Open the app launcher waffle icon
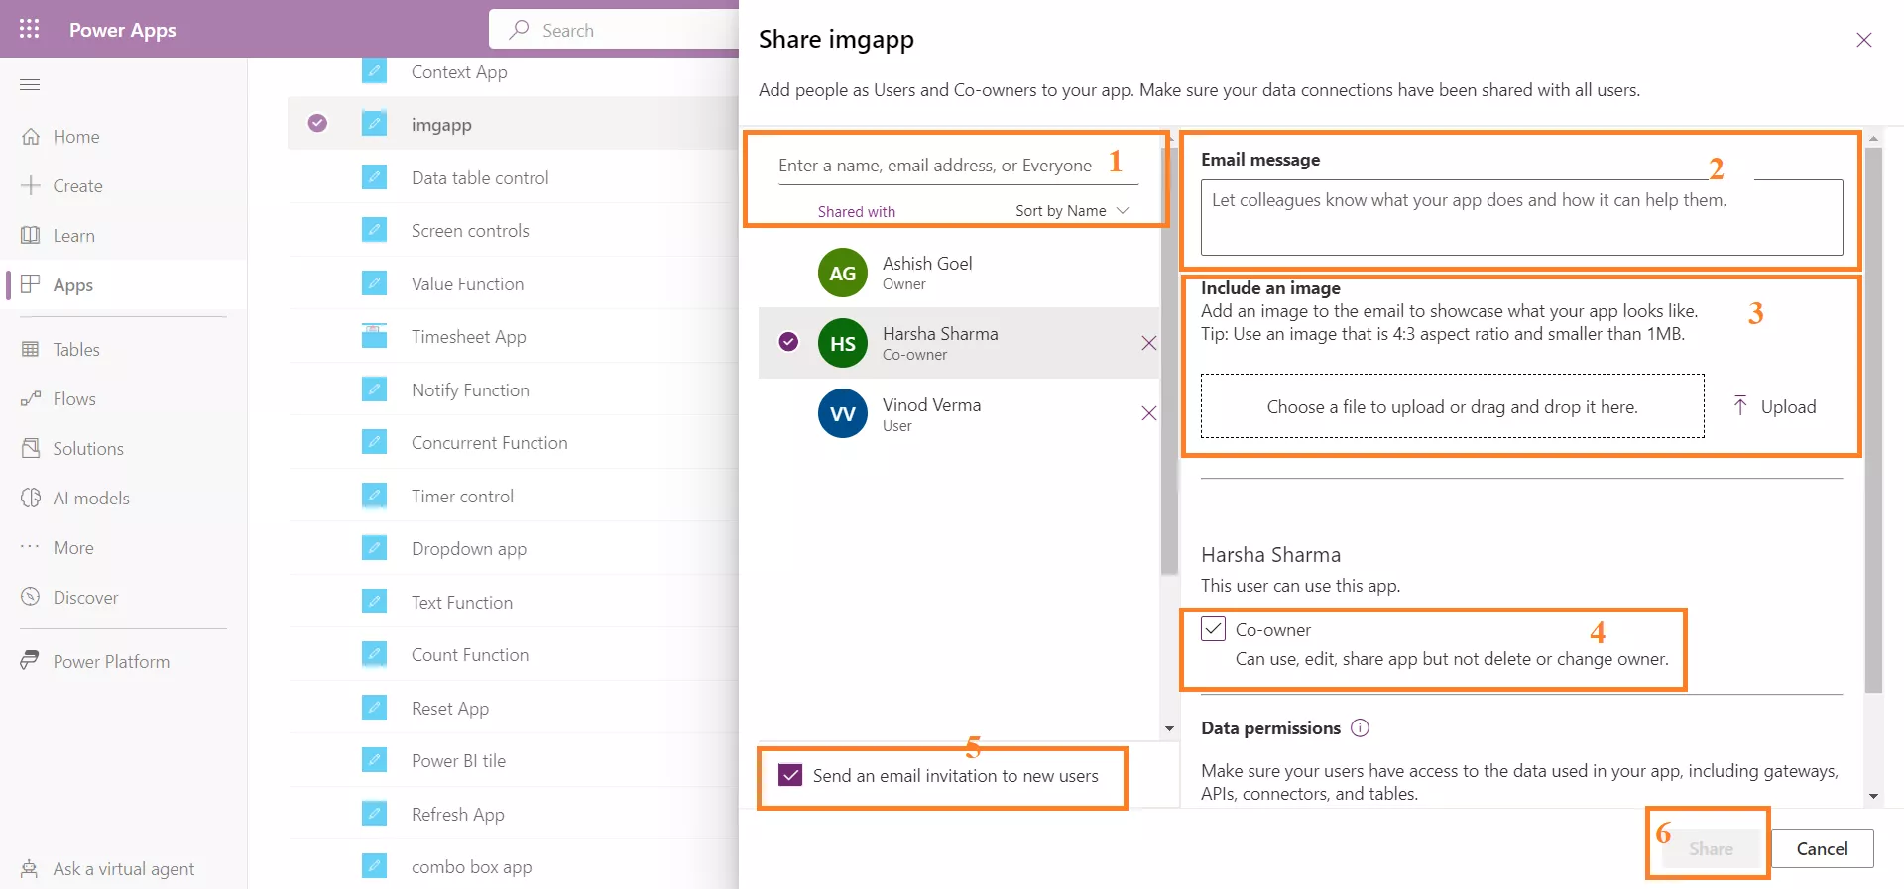This screenshot has width=1904, height=889. click(x=30, y=29)
